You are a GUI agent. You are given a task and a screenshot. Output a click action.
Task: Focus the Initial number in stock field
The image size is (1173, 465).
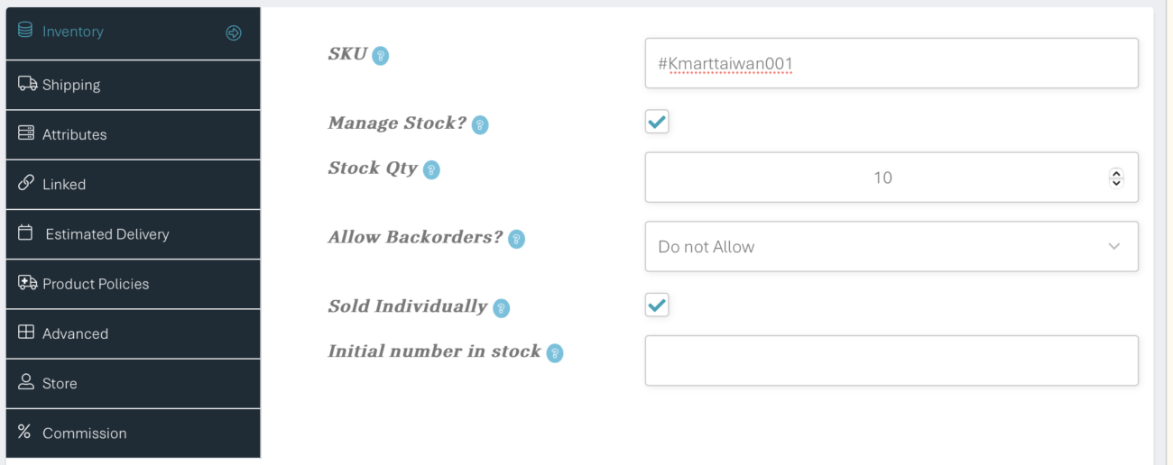coord(891,360)
